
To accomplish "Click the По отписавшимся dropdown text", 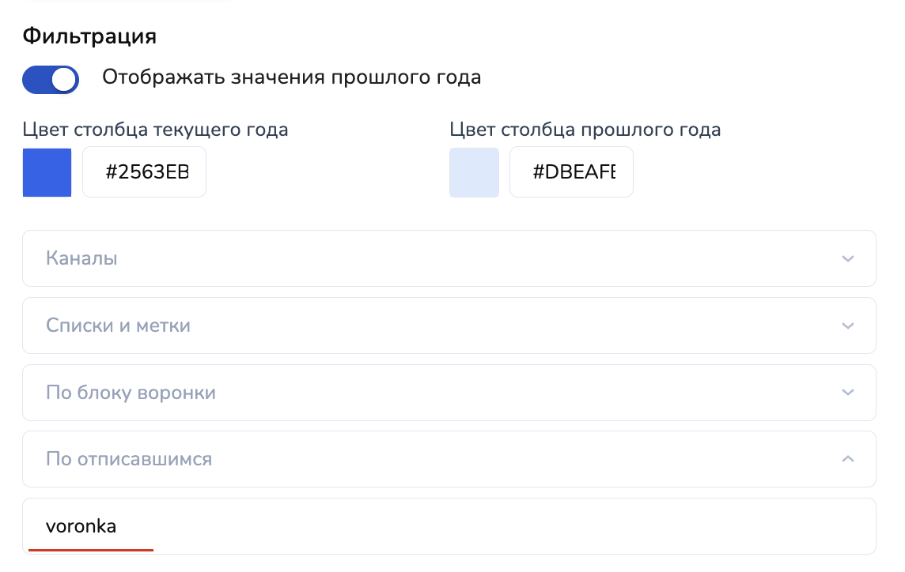I will pyautogui.click(x=129, y=459).
